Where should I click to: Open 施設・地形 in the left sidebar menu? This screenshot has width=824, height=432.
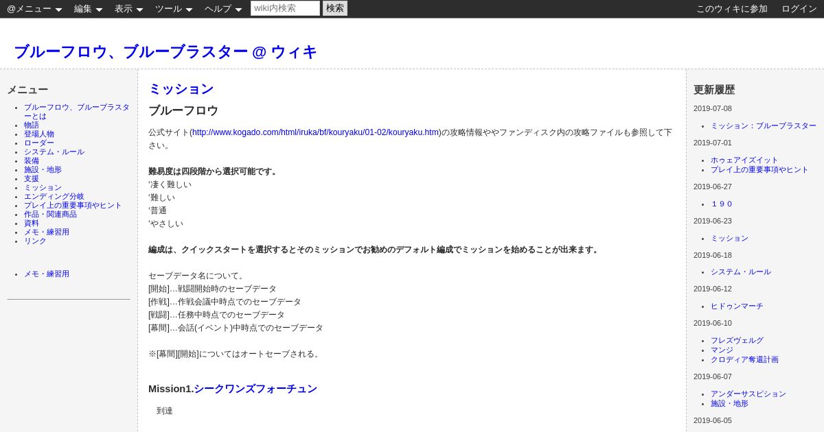[43, 170]
